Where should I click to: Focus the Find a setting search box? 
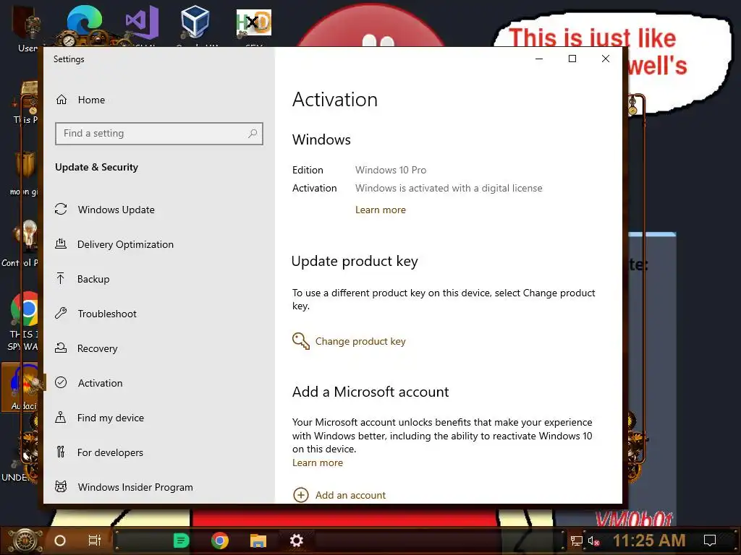[158, 134]
